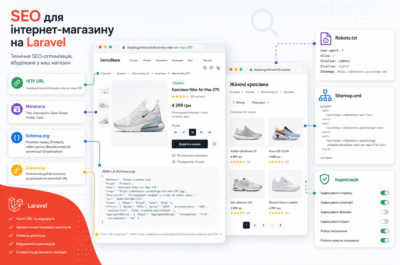Click the pagination ellipsis button
400x265 pixels.
click(272, 225)
